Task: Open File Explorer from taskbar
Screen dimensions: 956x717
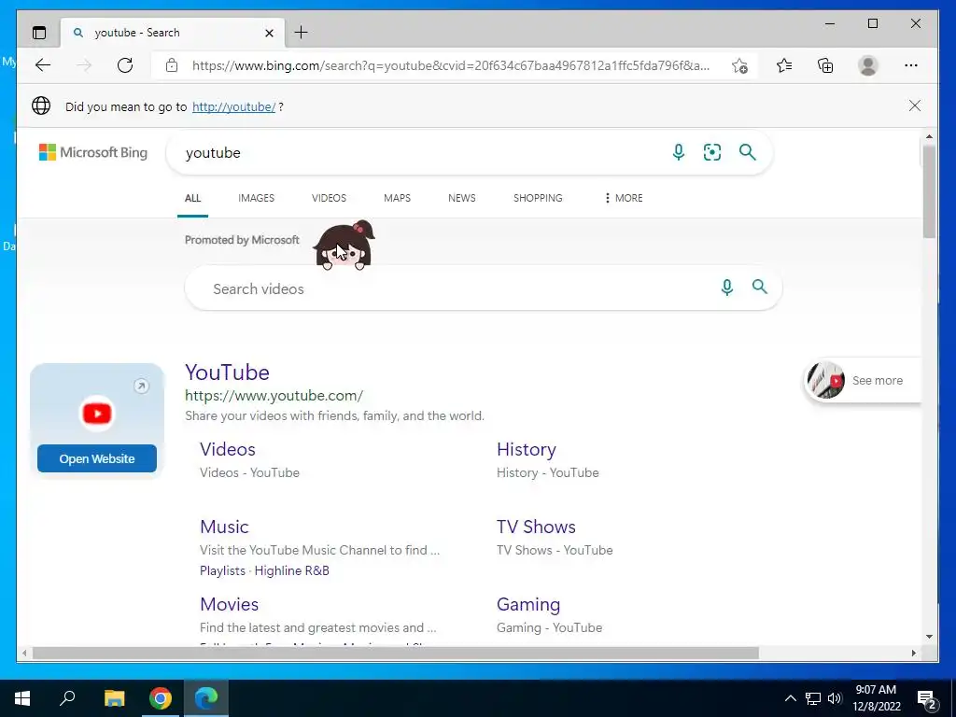Action: (x=114, y=698)
